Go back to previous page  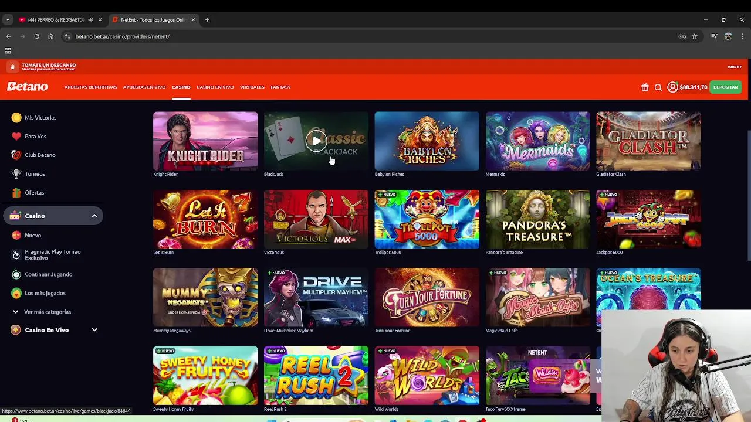coord(8,36)
